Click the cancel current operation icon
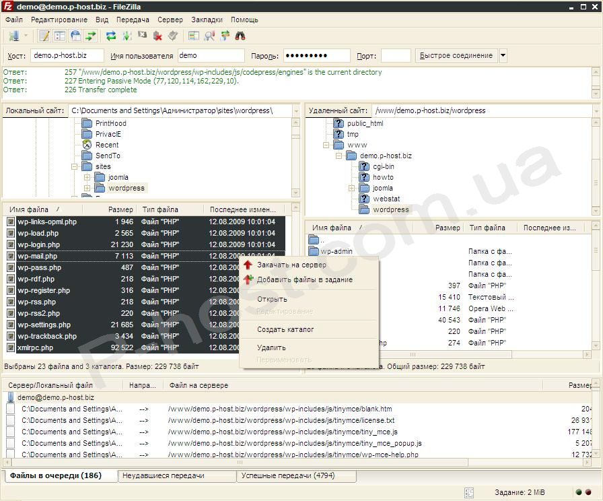This screenshot has height=501, width=603. pos(142,36)
